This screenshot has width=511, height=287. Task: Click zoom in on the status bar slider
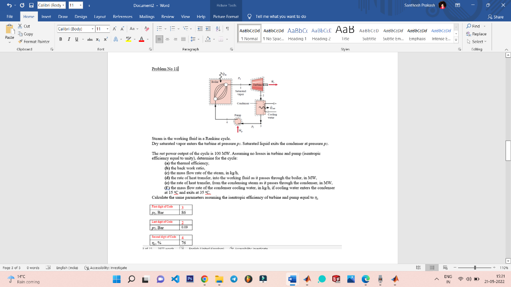point(494,267)
